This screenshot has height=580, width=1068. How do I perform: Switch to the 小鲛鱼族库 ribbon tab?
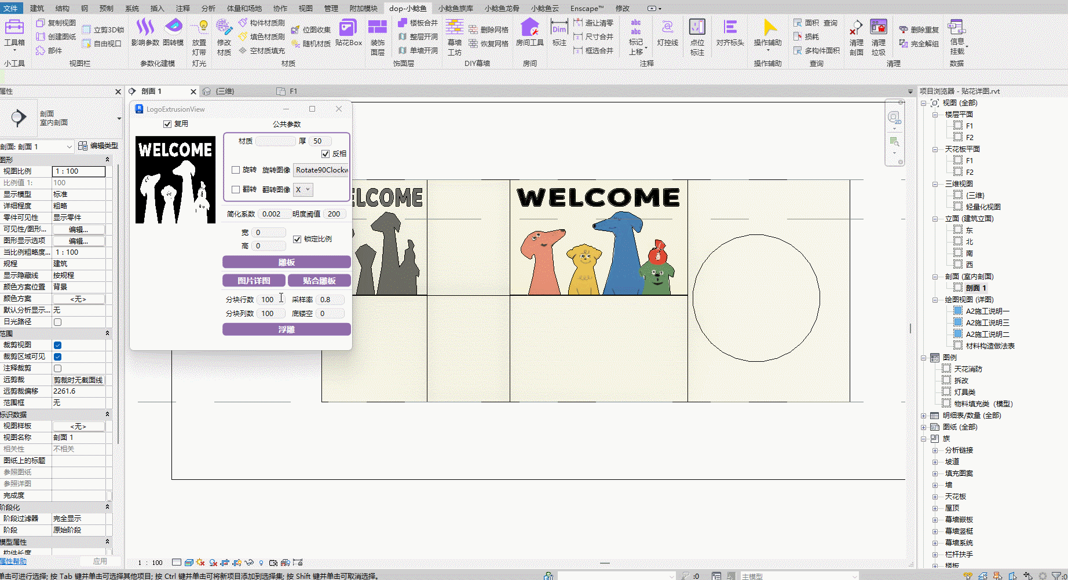456,8
